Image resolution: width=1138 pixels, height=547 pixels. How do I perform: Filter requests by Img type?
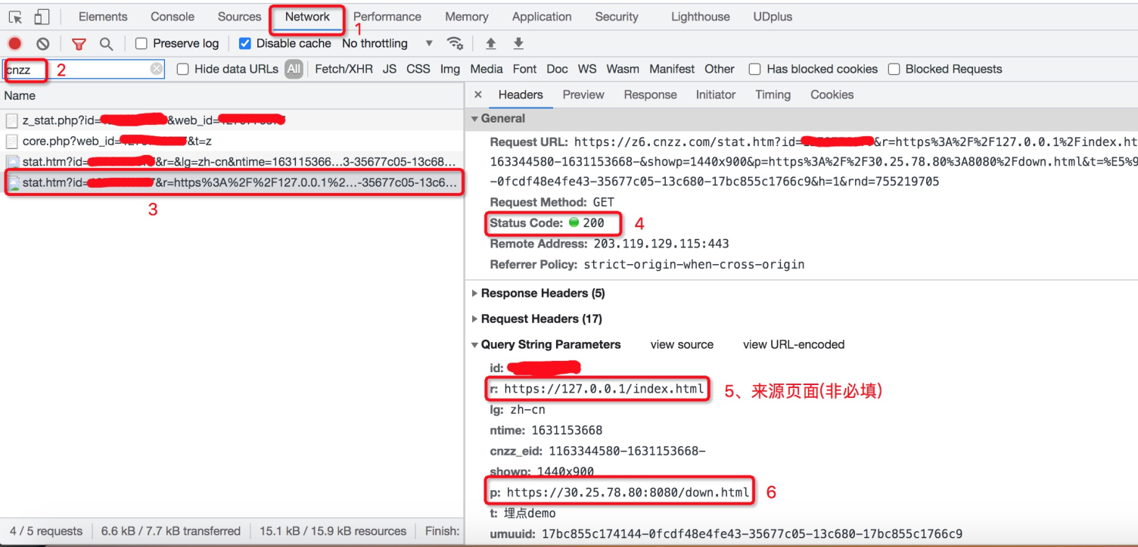pos(450,69)
